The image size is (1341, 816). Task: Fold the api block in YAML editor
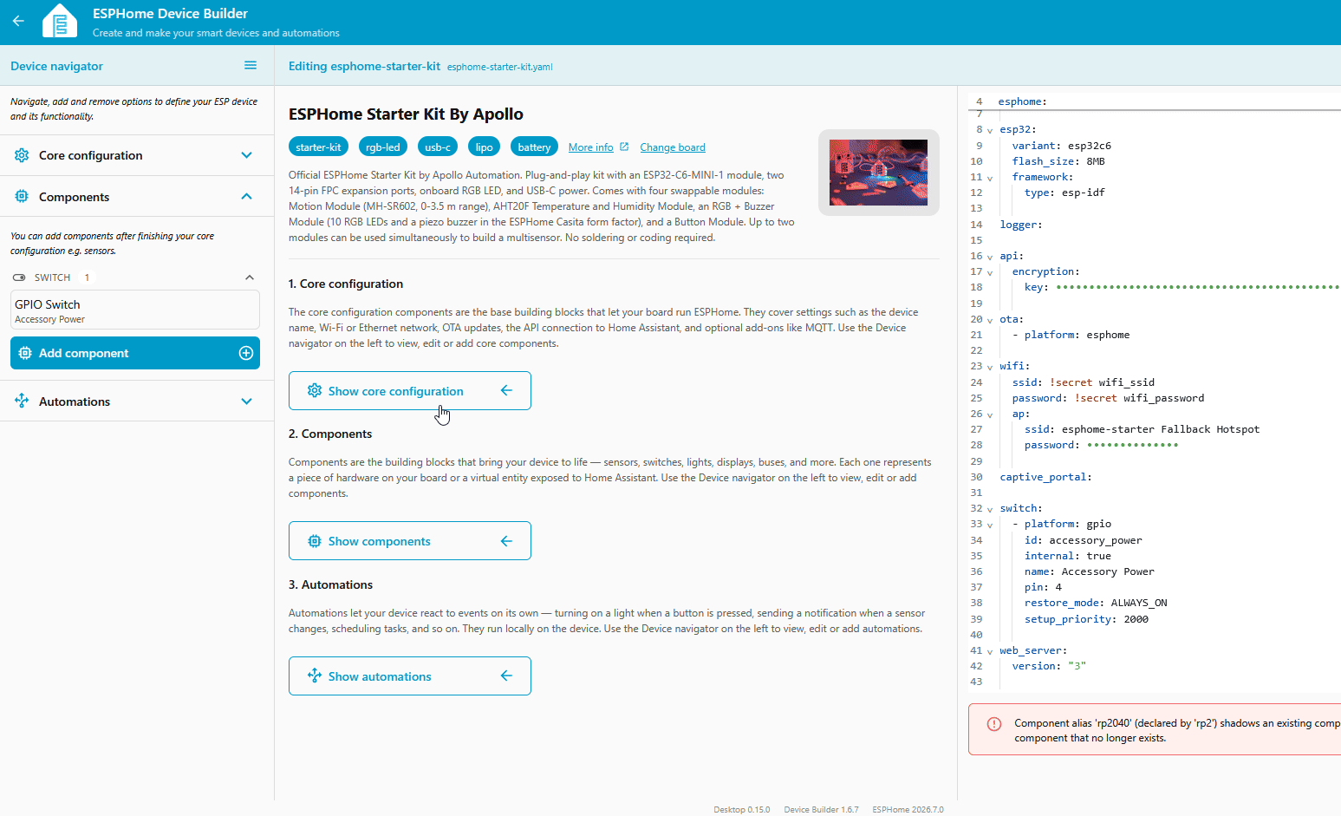tap(990, 257)
